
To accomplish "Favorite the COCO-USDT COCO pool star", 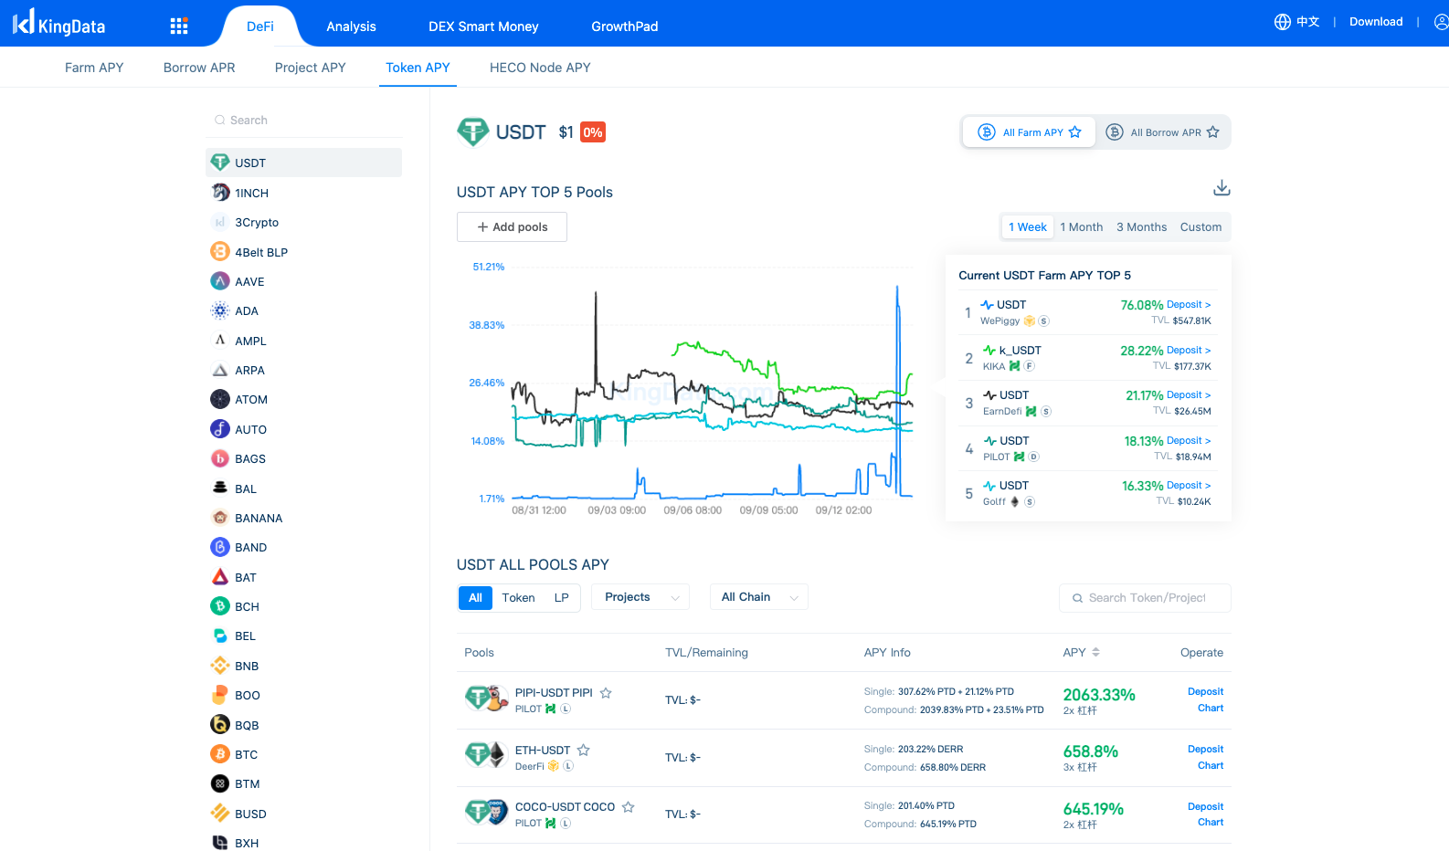I will pyautogui.click(x=629, y=807).
